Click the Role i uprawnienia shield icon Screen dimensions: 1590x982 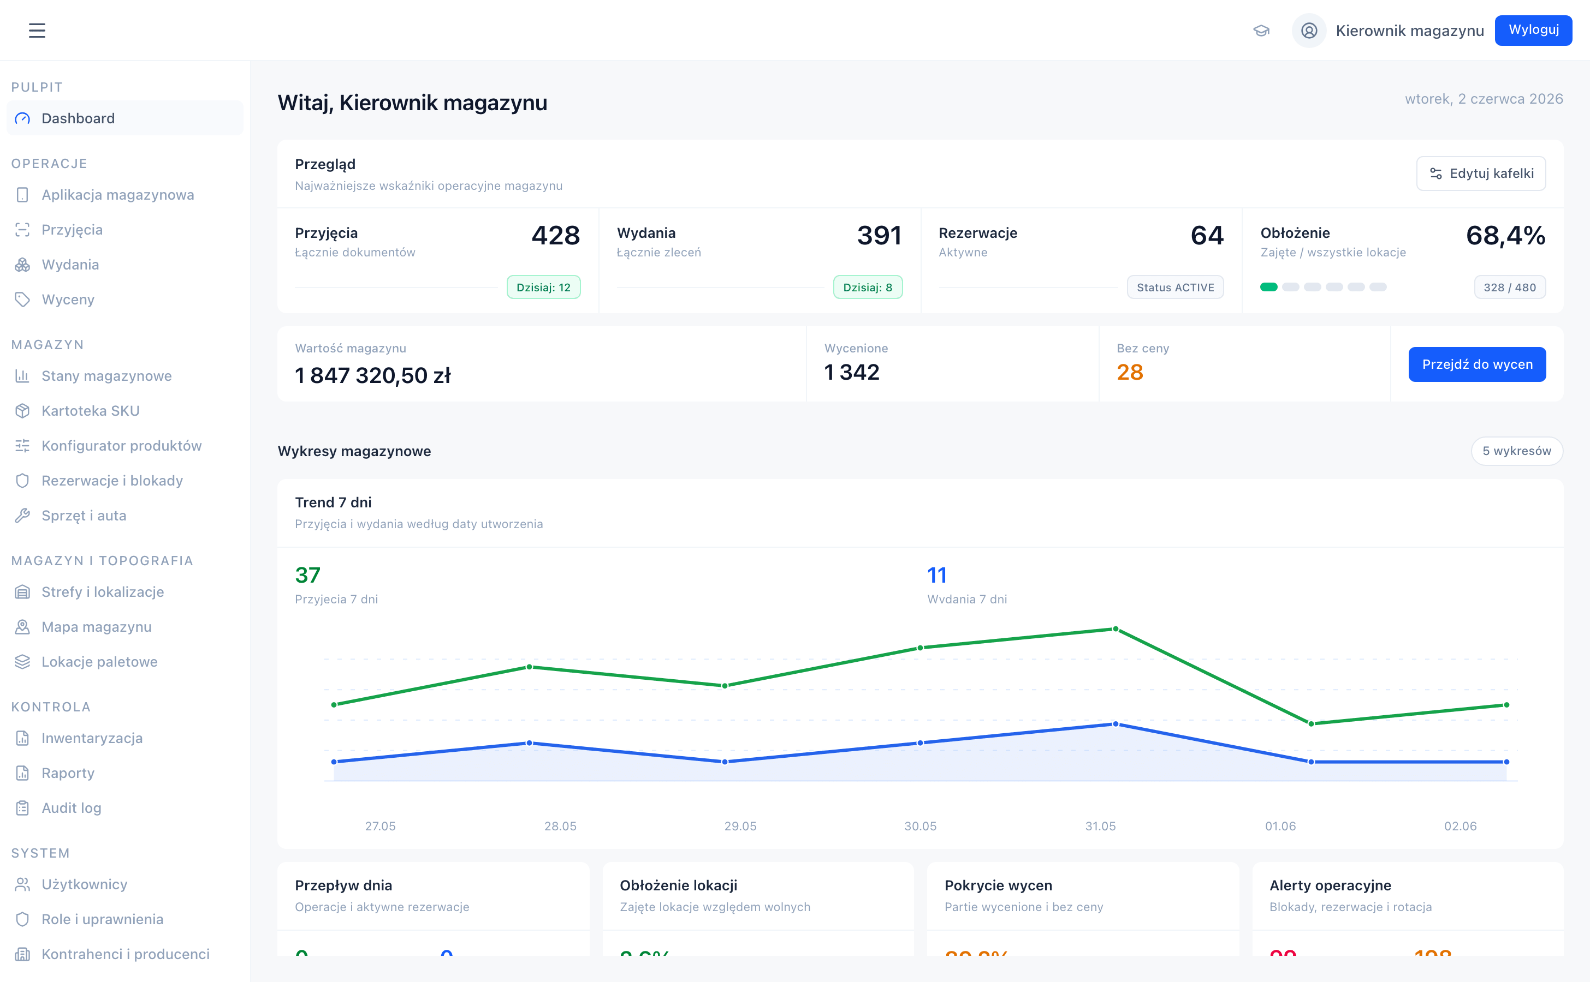click(x=23, y=920)
